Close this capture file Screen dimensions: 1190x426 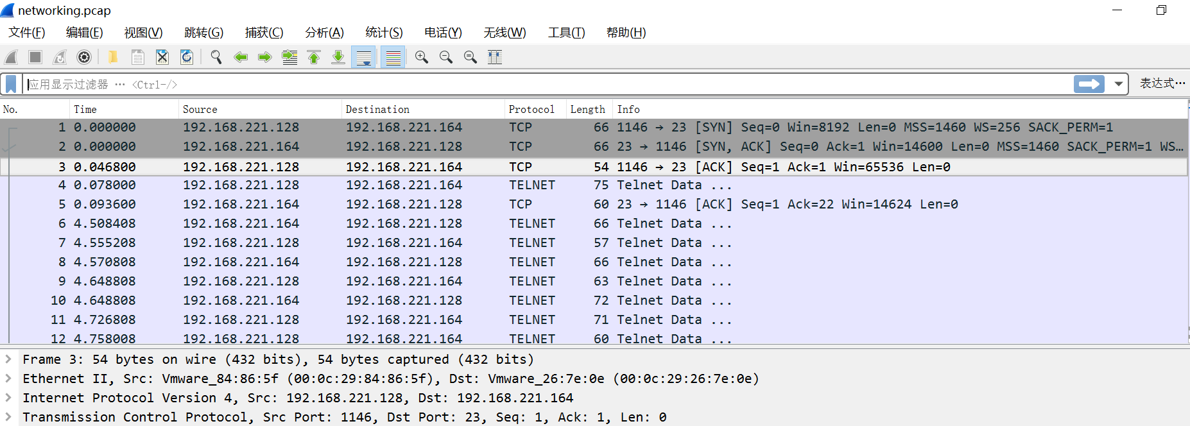tap(162, 58)
